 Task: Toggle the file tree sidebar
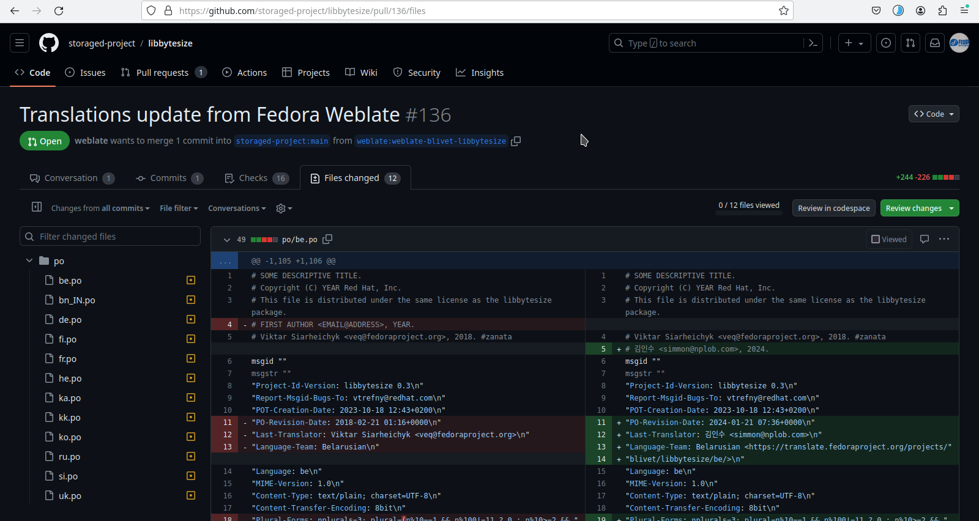tap(37, 207)
